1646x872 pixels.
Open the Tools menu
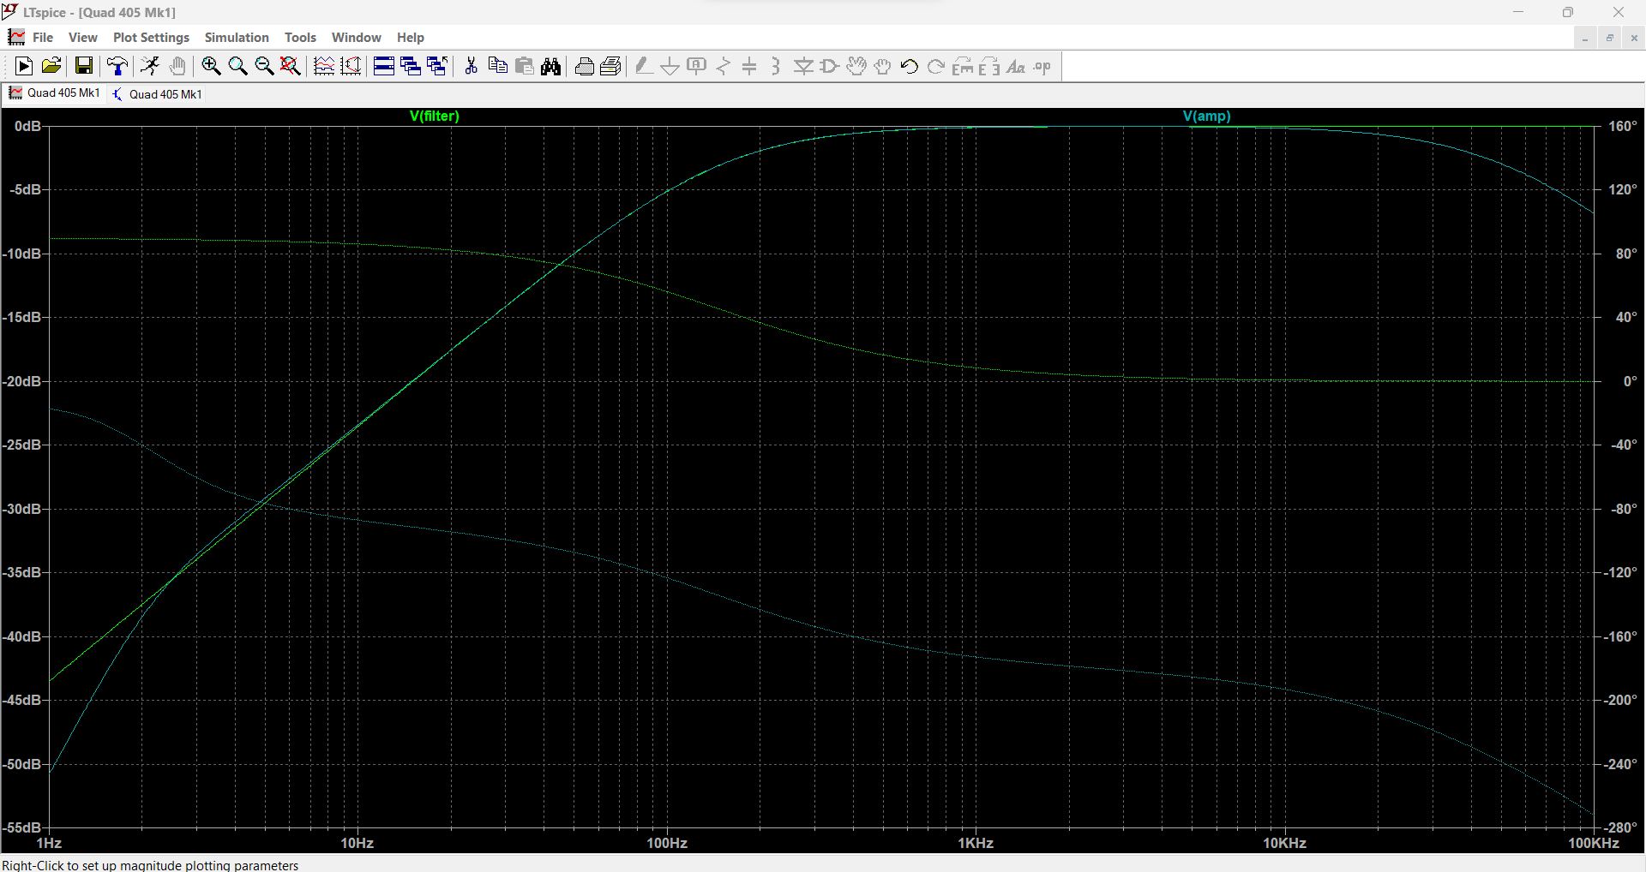pyautogui.click(x=300, y=38)
